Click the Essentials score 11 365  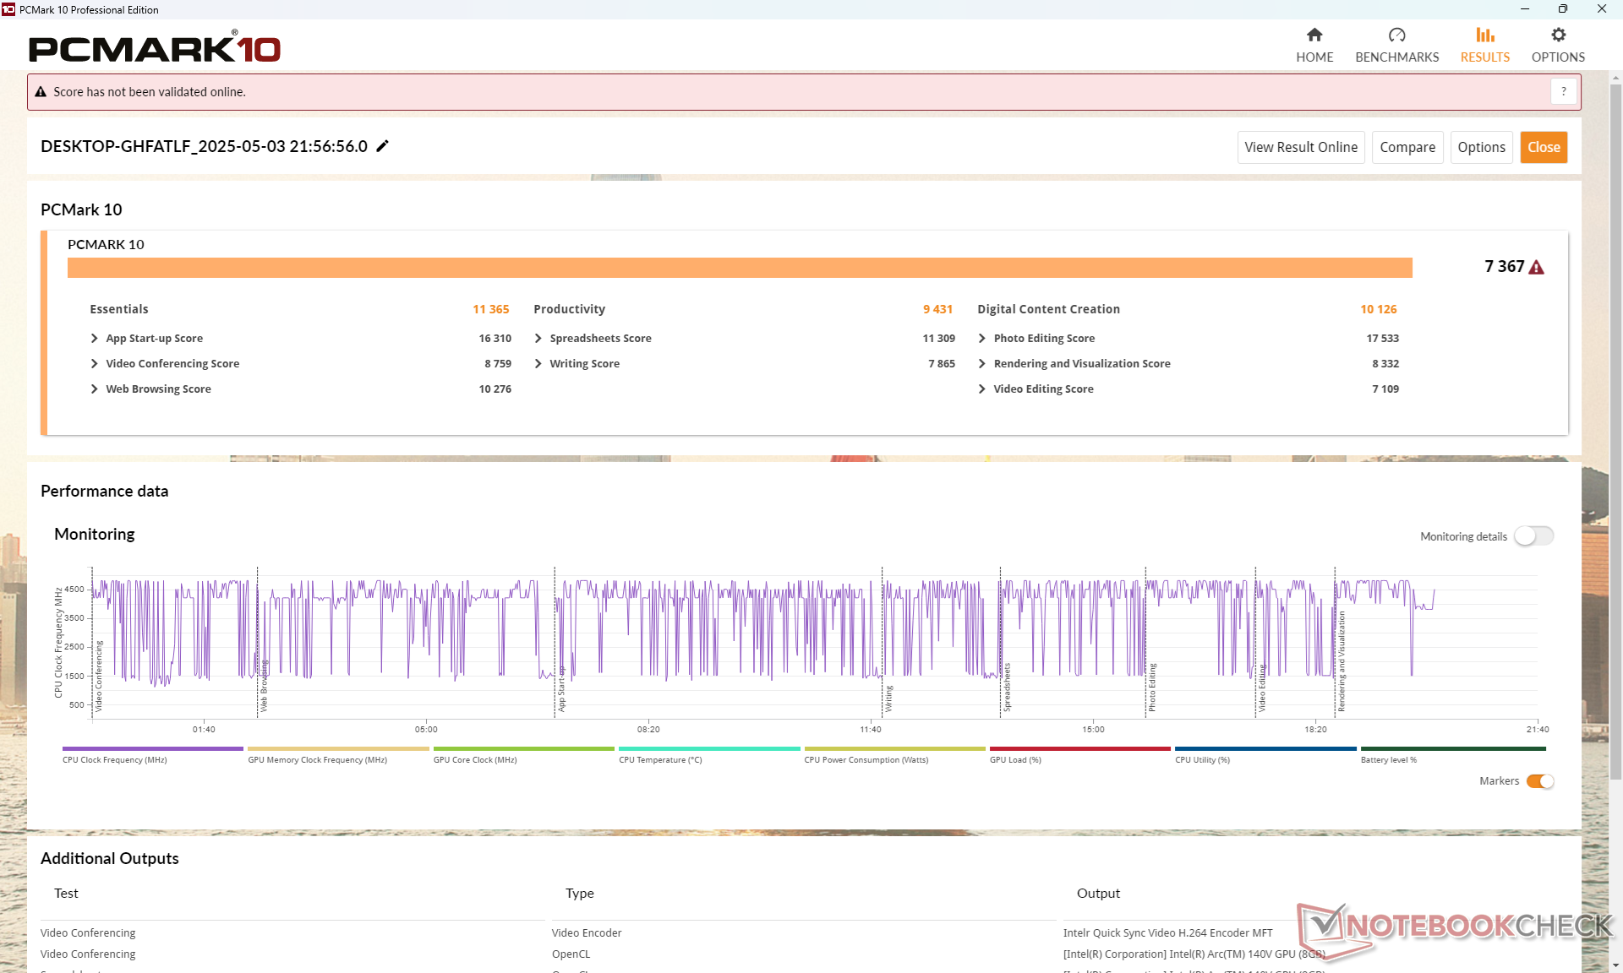click(491, 309)
